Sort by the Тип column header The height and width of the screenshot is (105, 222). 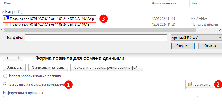pos(194,3)
